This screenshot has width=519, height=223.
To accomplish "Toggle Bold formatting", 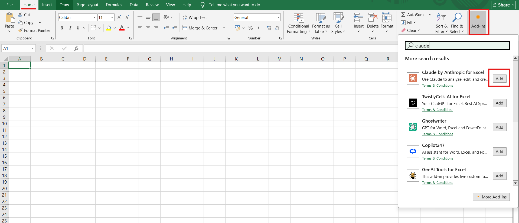I will pyautogui.click(x=62, y=28).
